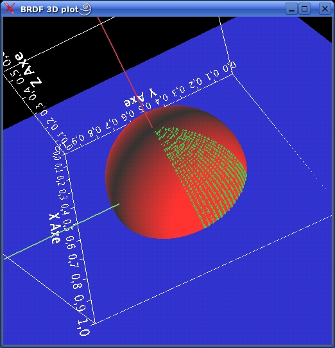Click the 0,8 tick on the Y axis
This screenshot has height=348, width=335.
pos(94,132)
